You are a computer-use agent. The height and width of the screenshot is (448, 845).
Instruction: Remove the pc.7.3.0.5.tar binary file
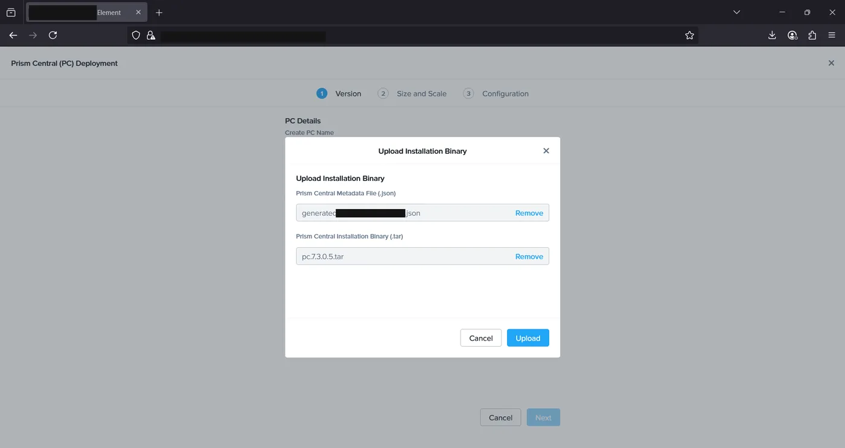coord(529,256)
